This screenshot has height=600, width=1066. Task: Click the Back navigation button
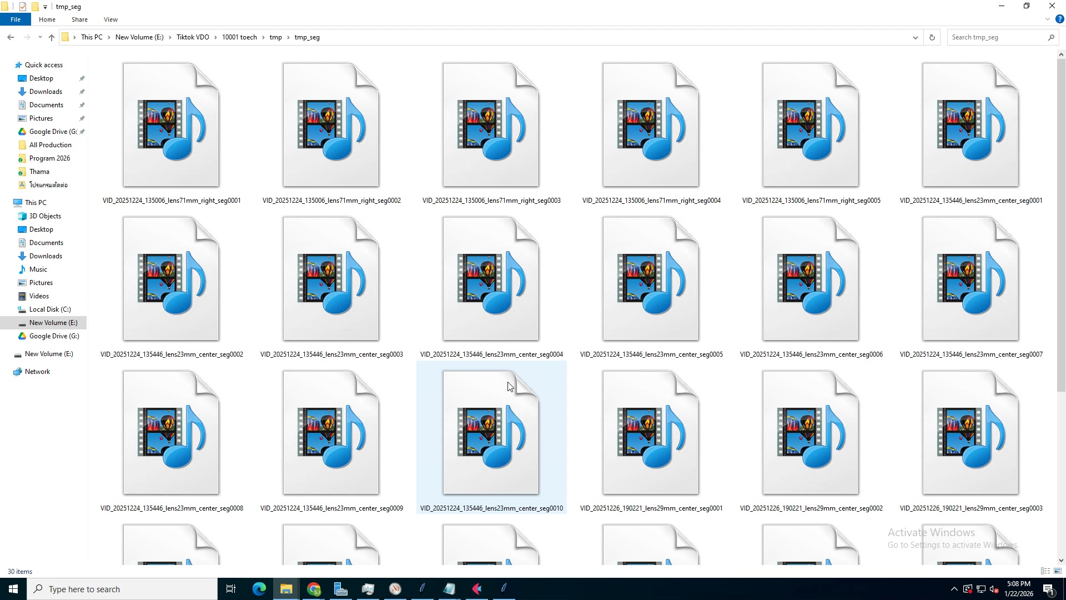(x=11, y=37)
